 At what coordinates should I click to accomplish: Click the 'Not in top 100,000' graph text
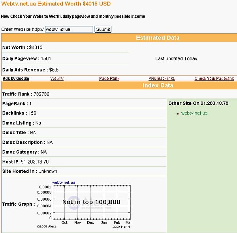pos(91,202)
